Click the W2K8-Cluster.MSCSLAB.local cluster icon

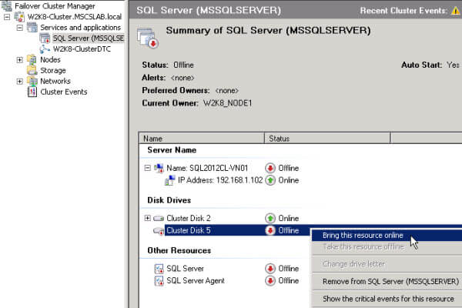19,16
